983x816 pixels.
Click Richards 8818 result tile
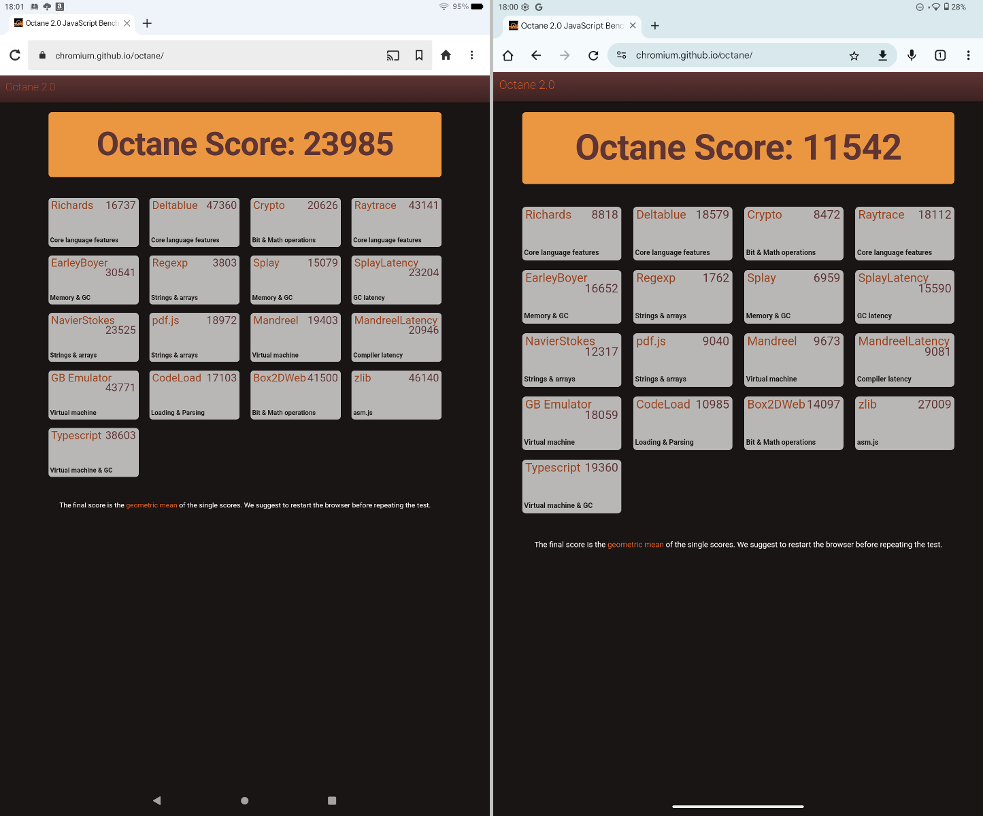coord(571,233)
